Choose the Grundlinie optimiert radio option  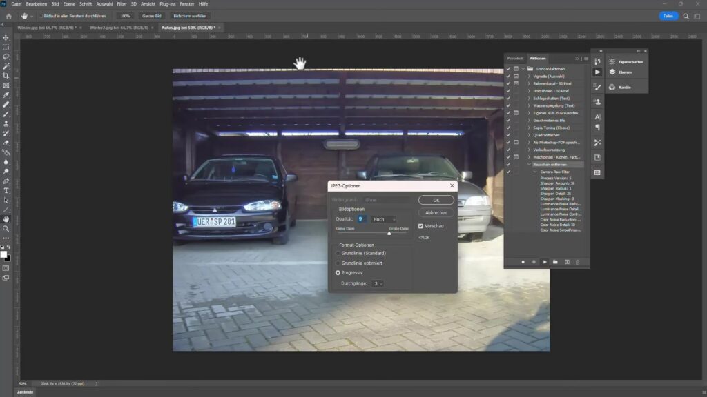[x=338, y=263]
